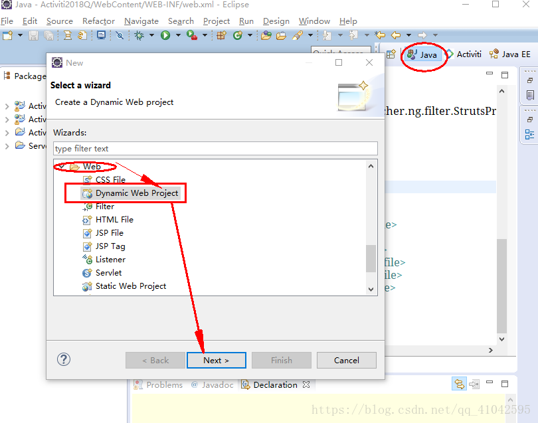Click the Open Task folder icon
This screenshot has width=538, height=423.
point(282,35)
